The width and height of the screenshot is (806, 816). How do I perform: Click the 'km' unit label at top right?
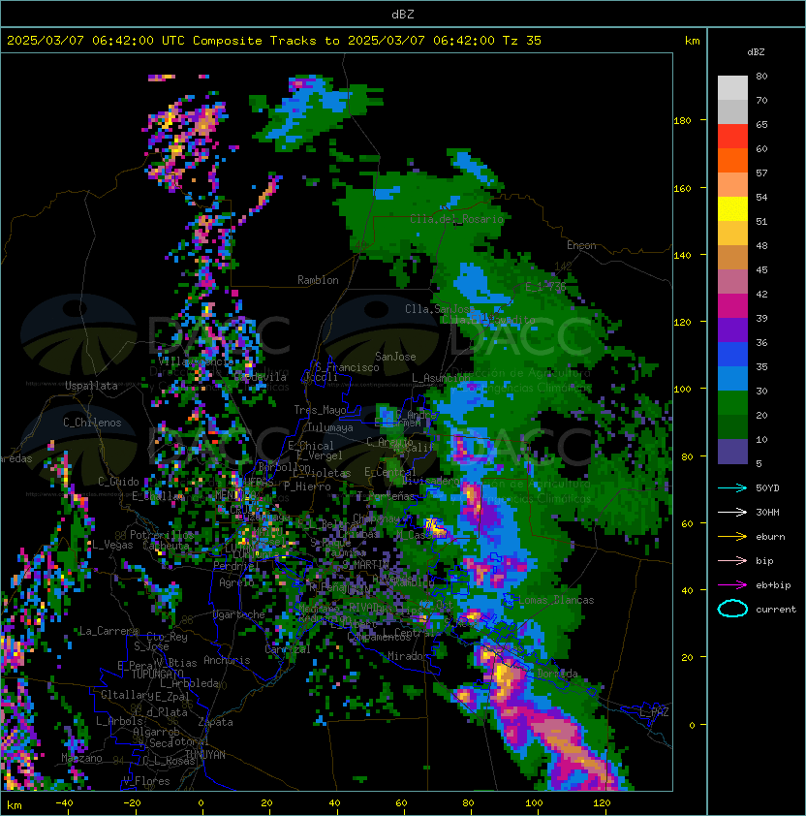(692, 41)
